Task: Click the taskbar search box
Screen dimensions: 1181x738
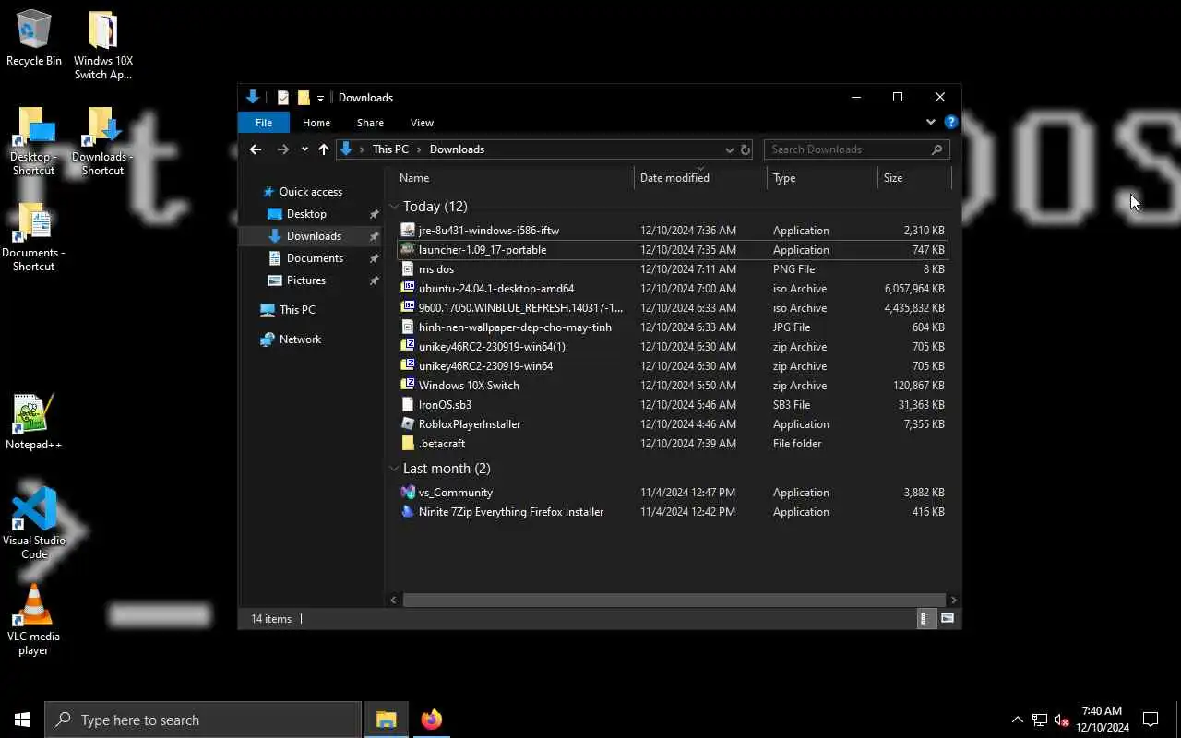Action: (203, 720)
